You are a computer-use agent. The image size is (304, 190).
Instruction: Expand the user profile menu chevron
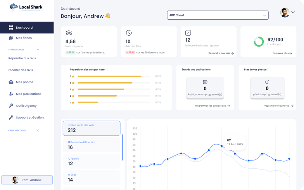coord(293,12)
